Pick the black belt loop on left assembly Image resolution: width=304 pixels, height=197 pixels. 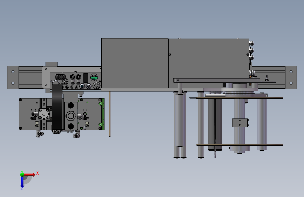click(x=57, y=107)
